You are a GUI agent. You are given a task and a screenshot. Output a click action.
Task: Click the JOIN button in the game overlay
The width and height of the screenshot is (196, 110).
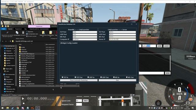click(159, 46)
